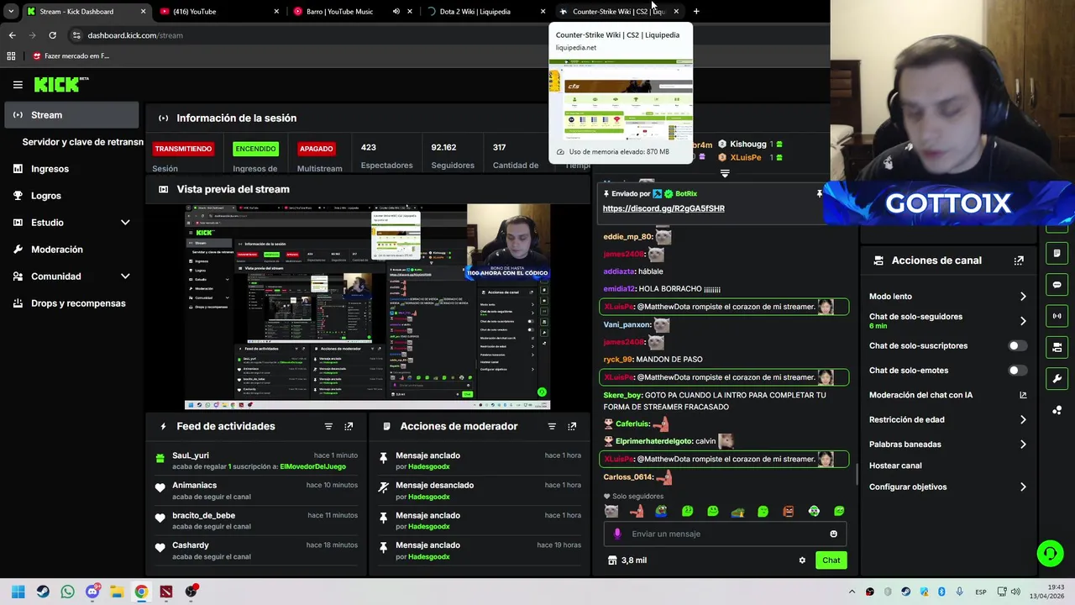Toggle Chat de solo-suscriptores switch
The width and height of the screenshot is (1075, 605).
pos(1017,346)
